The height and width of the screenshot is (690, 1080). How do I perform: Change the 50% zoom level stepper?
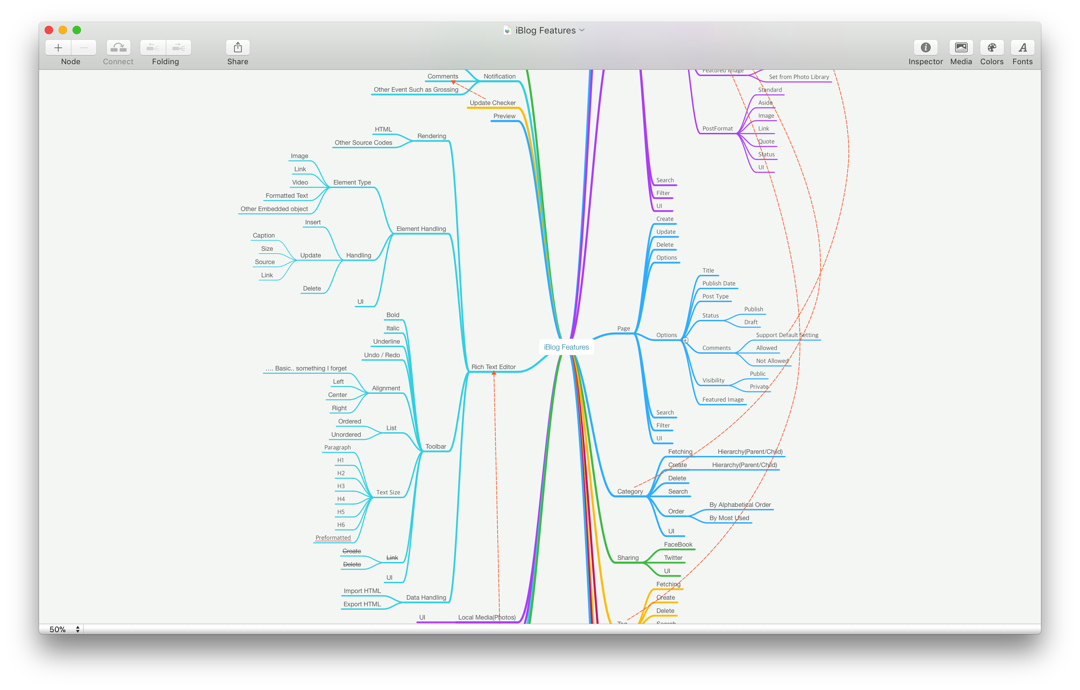tap(77, 629)
